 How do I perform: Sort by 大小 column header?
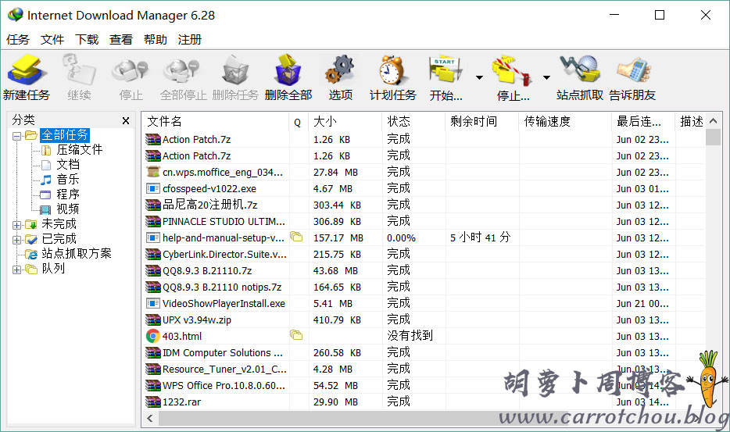coord(345,122)
